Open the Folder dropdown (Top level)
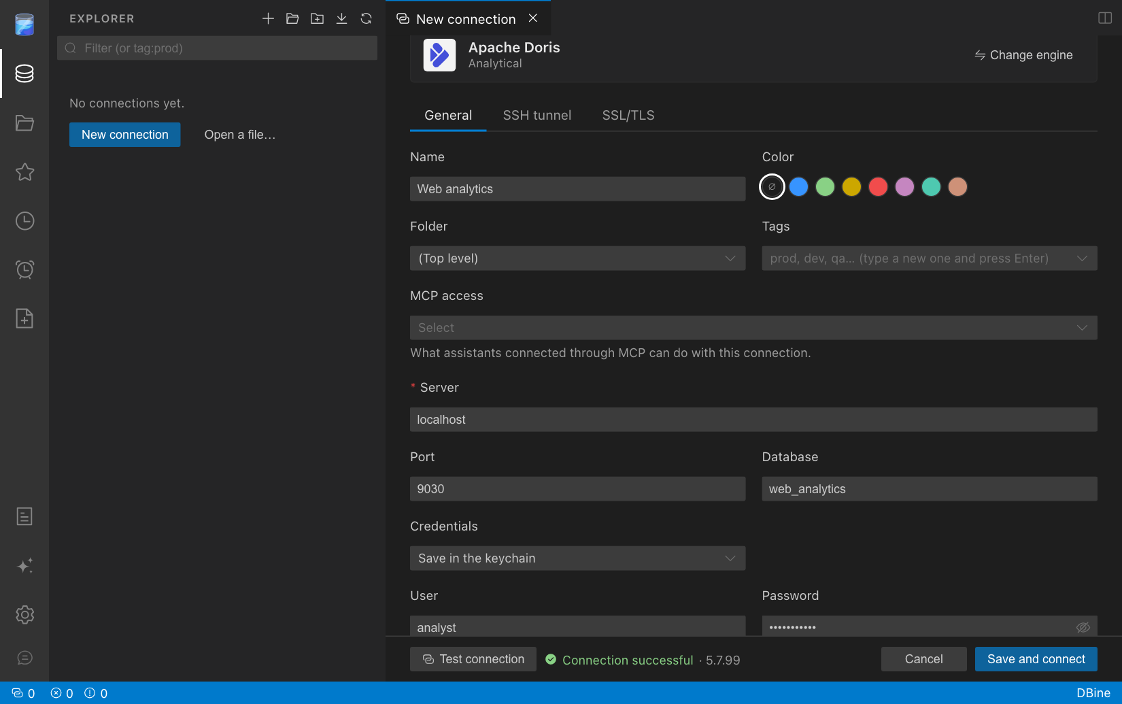This screenshot has height=704, width=1122. (577, 258)
